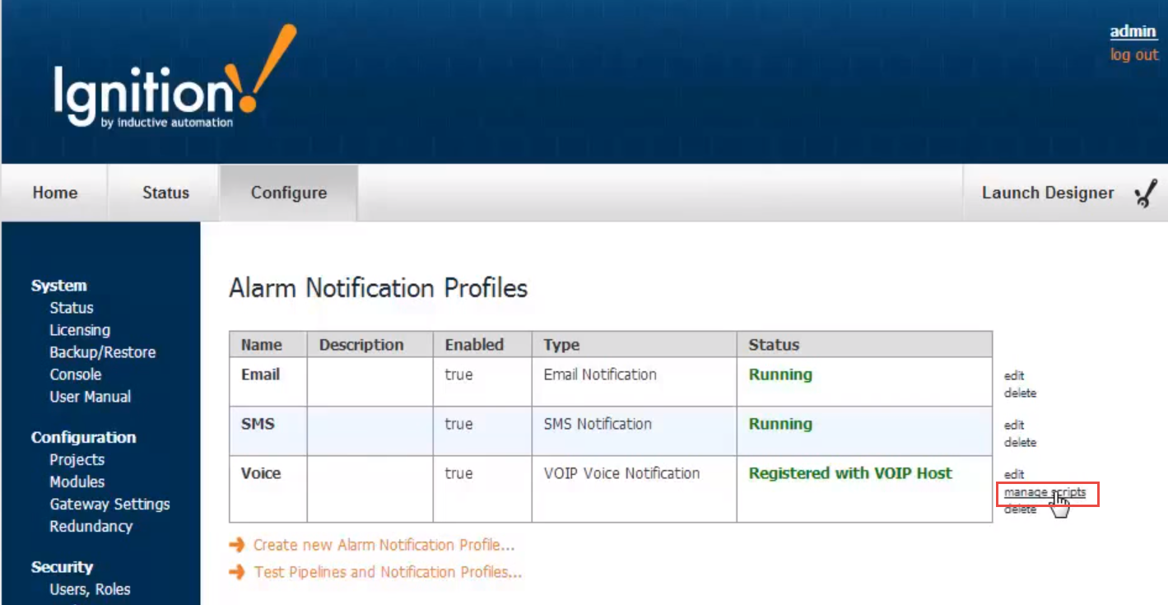Delete the SMS notification profile
The image size is (1168, 605).
[1020, 443]
